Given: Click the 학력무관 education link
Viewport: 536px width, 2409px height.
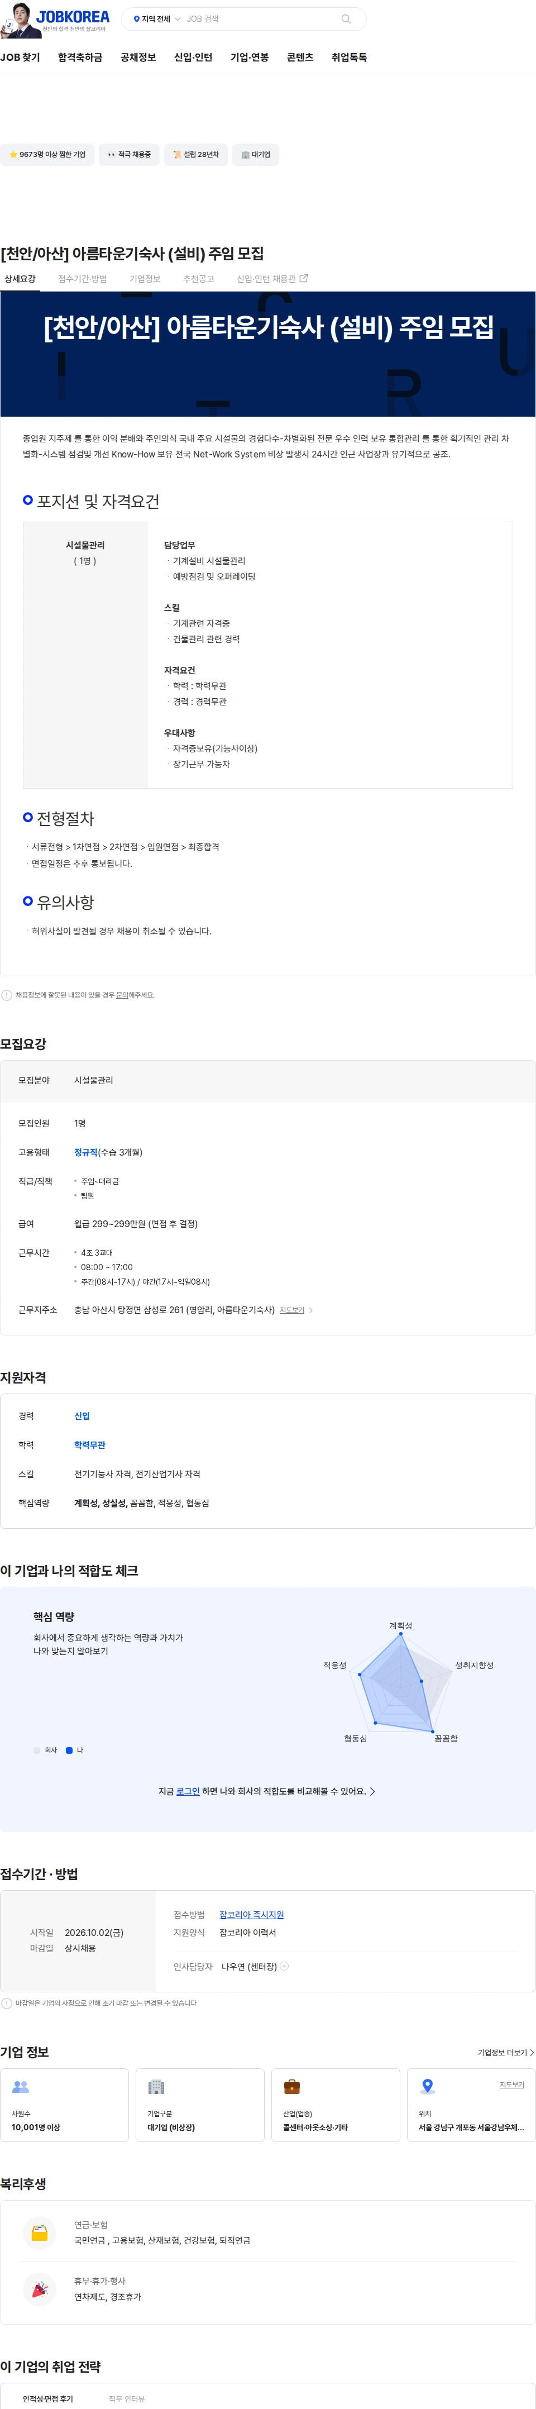Looking at the screenshot, I should [90, 1445].
